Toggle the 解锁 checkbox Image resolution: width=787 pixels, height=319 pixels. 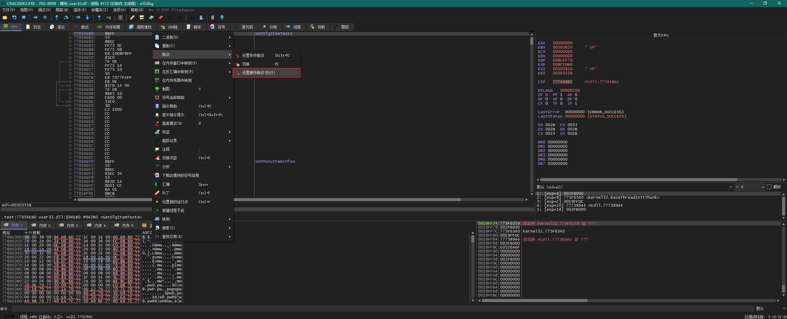click(769, 187)
